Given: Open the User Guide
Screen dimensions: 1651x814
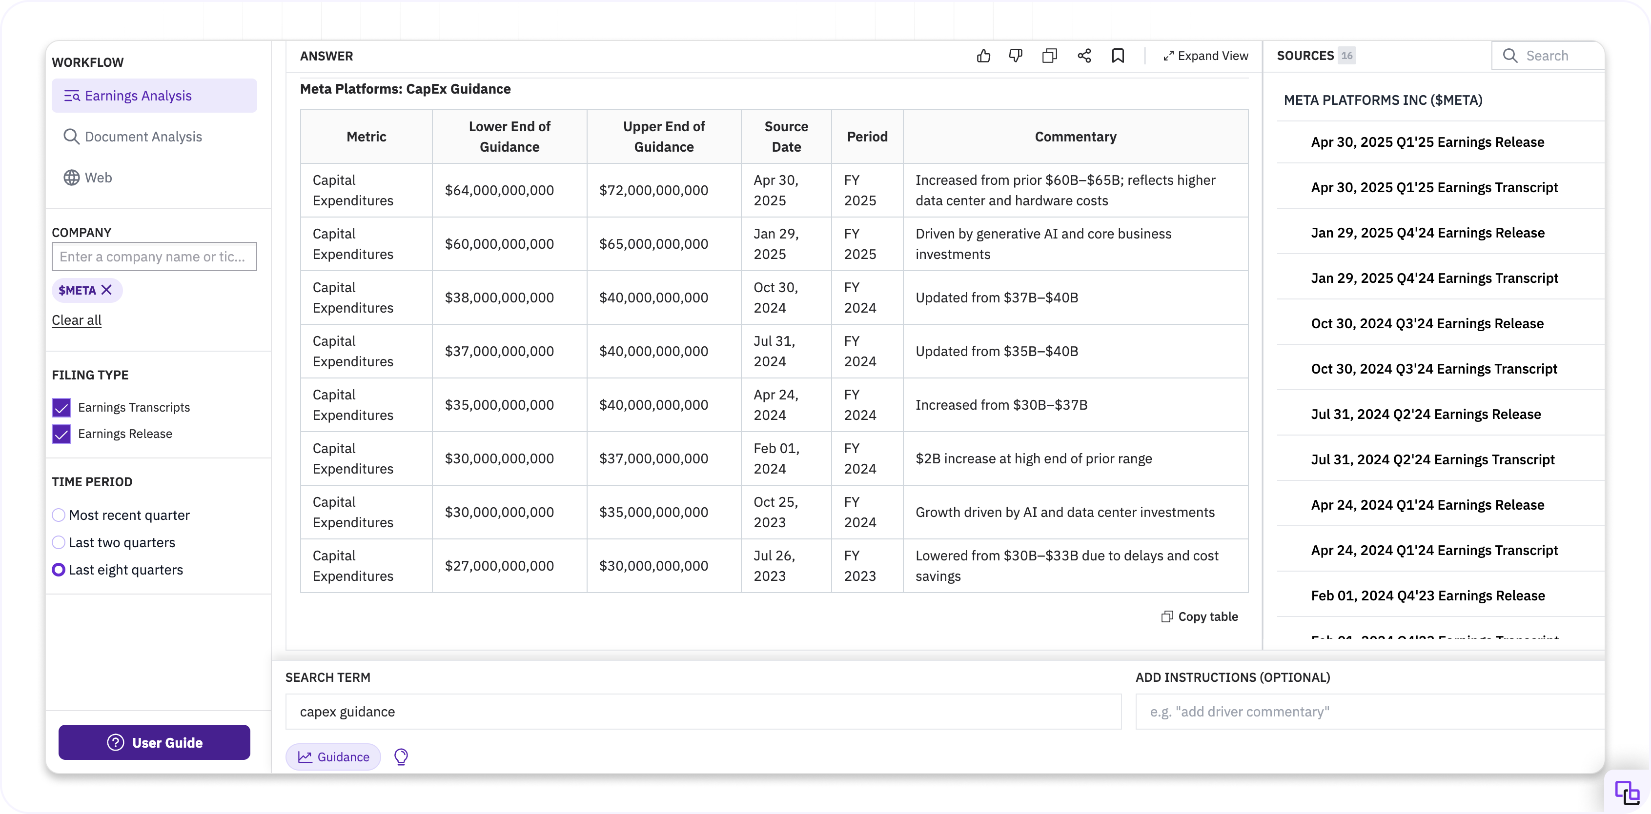Looking at the screenshot, I should point(154,742).
